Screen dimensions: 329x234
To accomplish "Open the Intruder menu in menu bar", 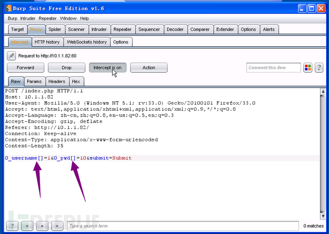I will tap(28, 19).
